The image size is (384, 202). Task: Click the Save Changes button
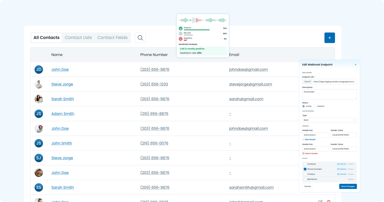pyautogui.click(x=348, y=186)
